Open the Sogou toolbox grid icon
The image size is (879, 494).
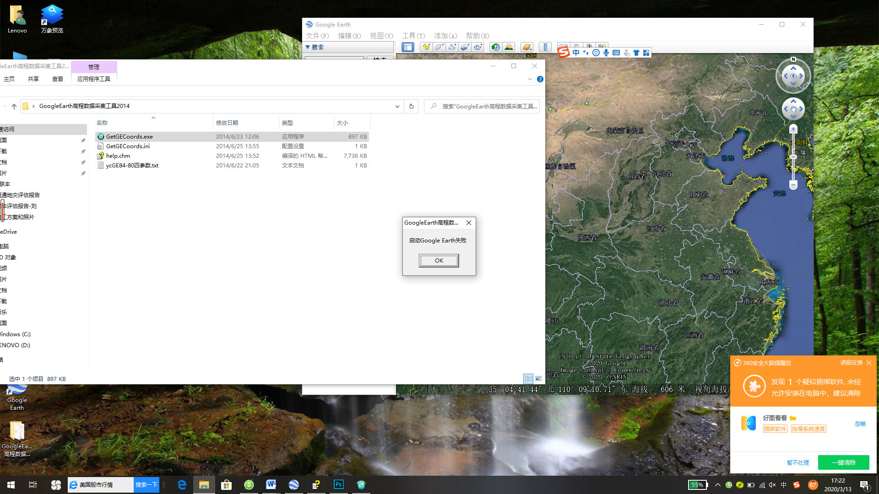click(646, 53)
